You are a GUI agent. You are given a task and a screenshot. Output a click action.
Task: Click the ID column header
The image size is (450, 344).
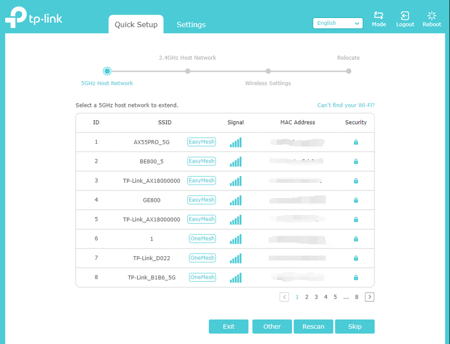[96, 123]
